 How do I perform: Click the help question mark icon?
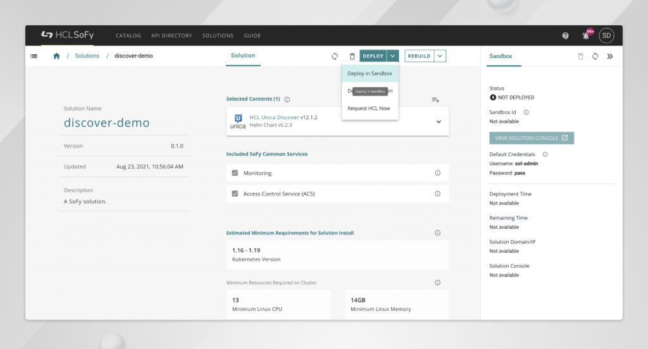click(565, 35)
